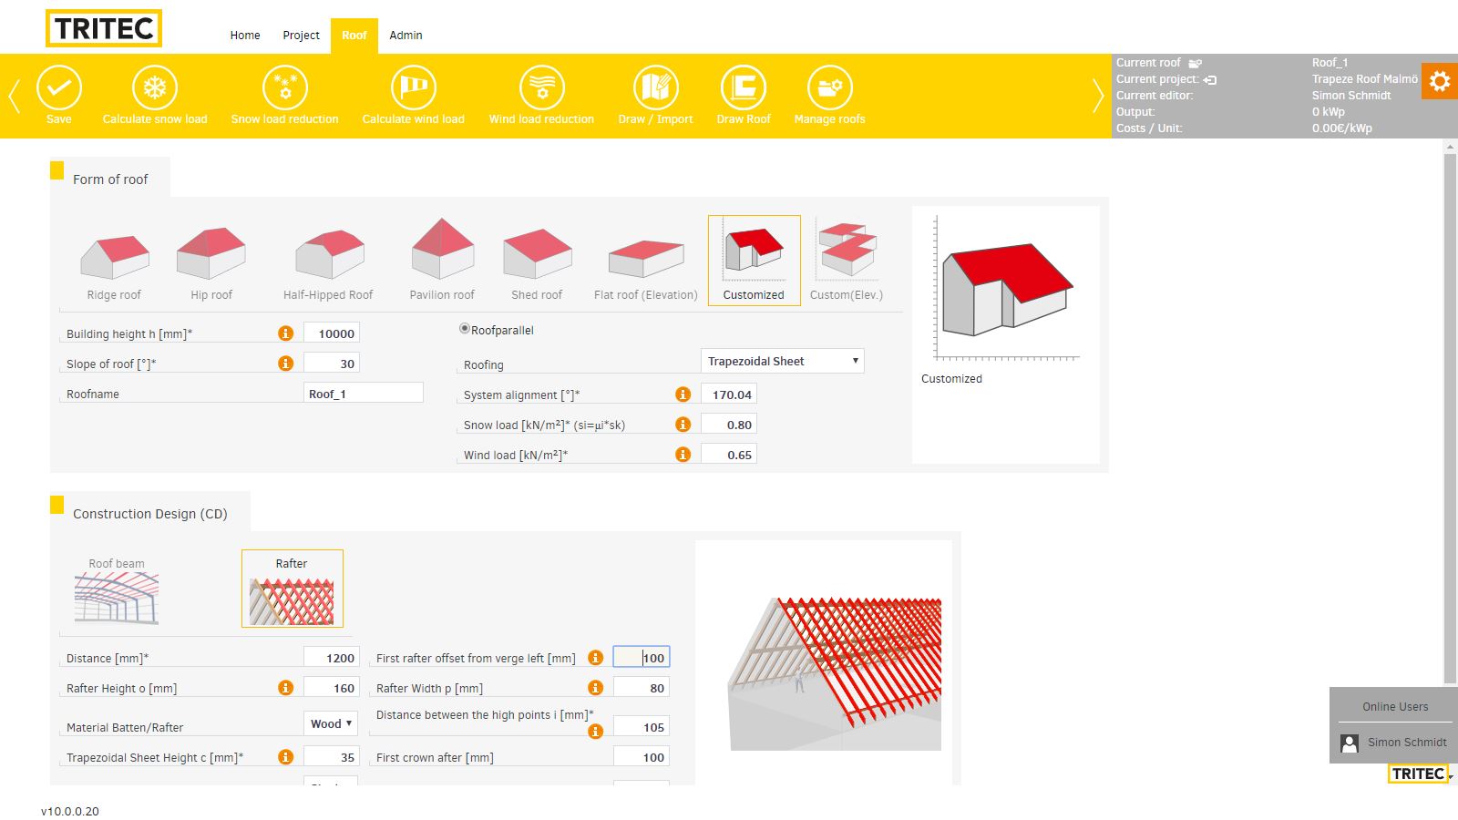Select the Roofparallel radio button
The height and width of the screenshot is (820, 1458).
(465, 329)
